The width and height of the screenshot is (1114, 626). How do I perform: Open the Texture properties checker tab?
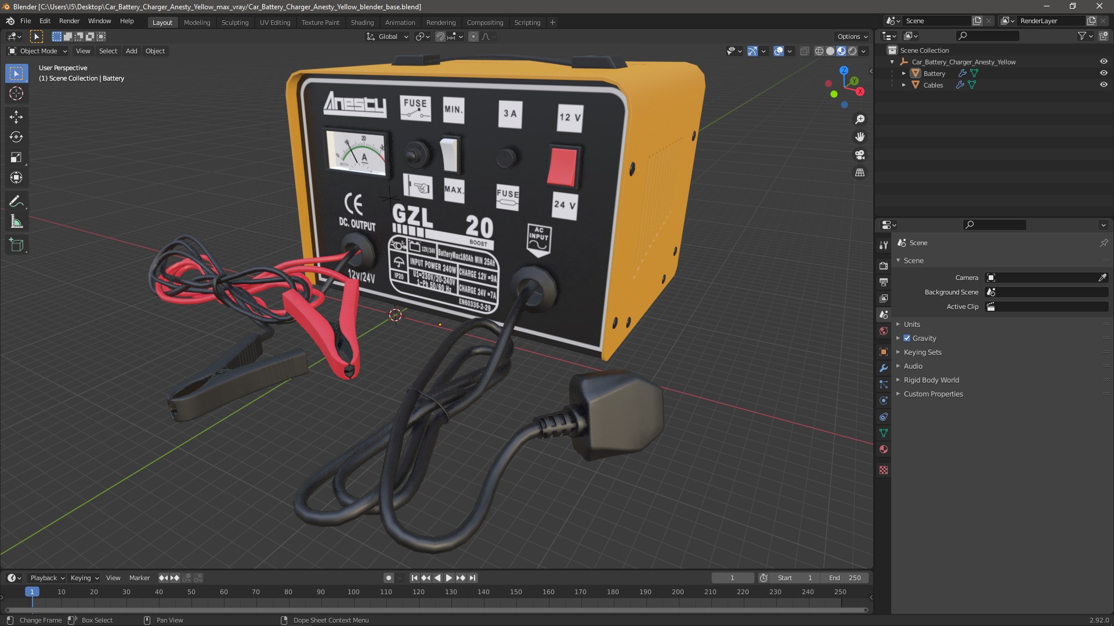tap(884, 470)
